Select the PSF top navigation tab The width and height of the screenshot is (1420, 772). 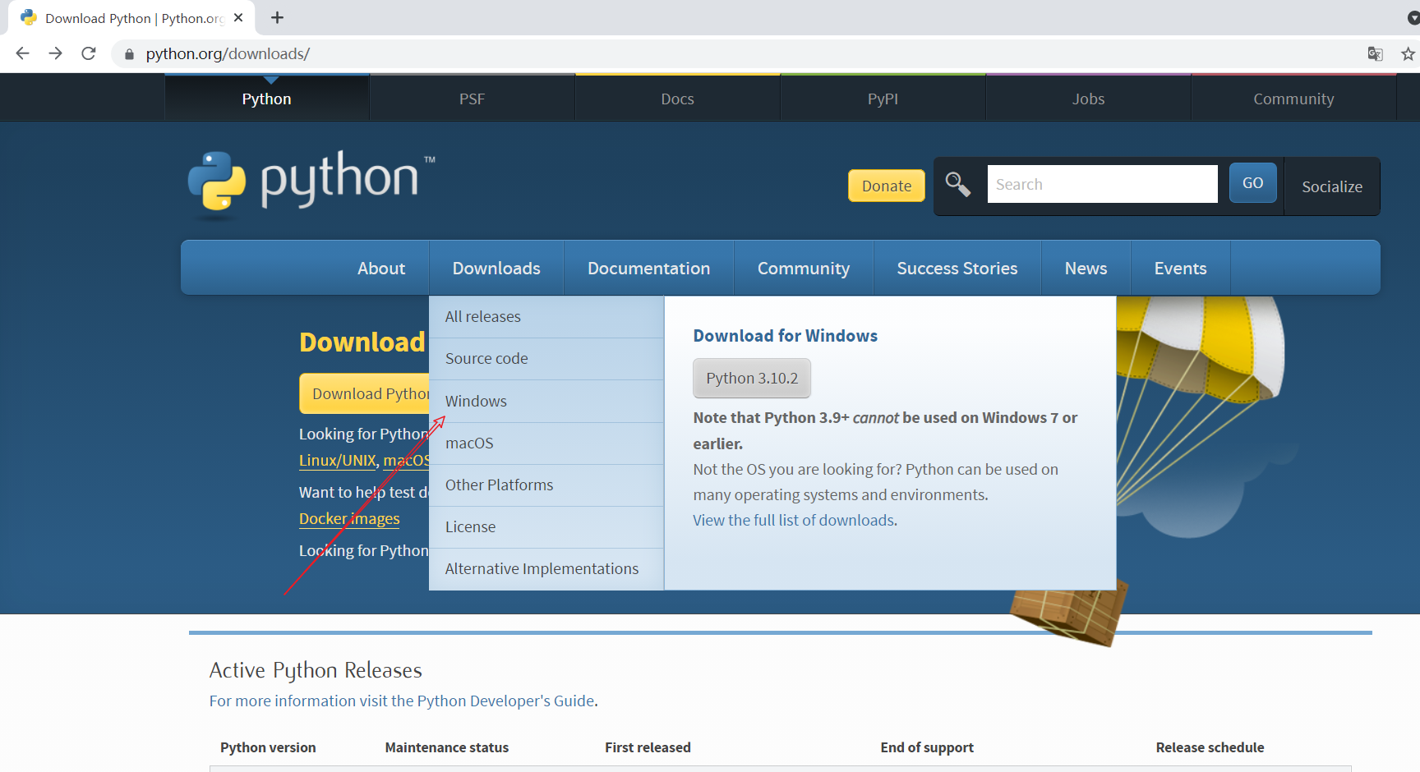pos(473,99)
